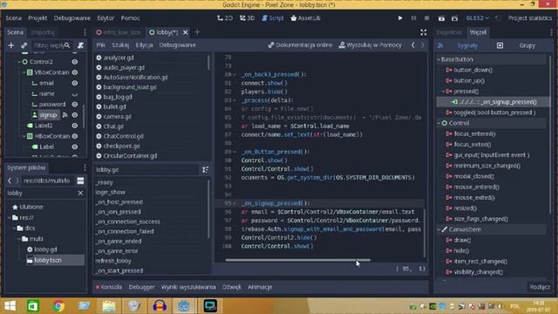Select bullet.gd in script list
The height and width of the screenshot is (314, 558).
point(114,106)
